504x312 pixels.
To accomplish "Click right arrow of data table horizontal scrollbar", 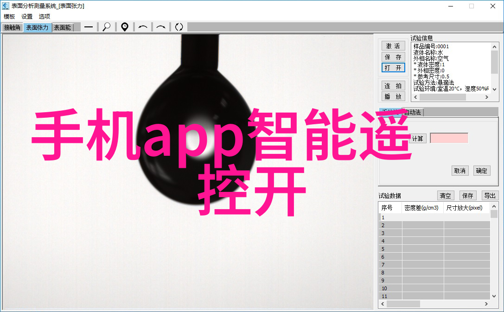I will (486, 304).
